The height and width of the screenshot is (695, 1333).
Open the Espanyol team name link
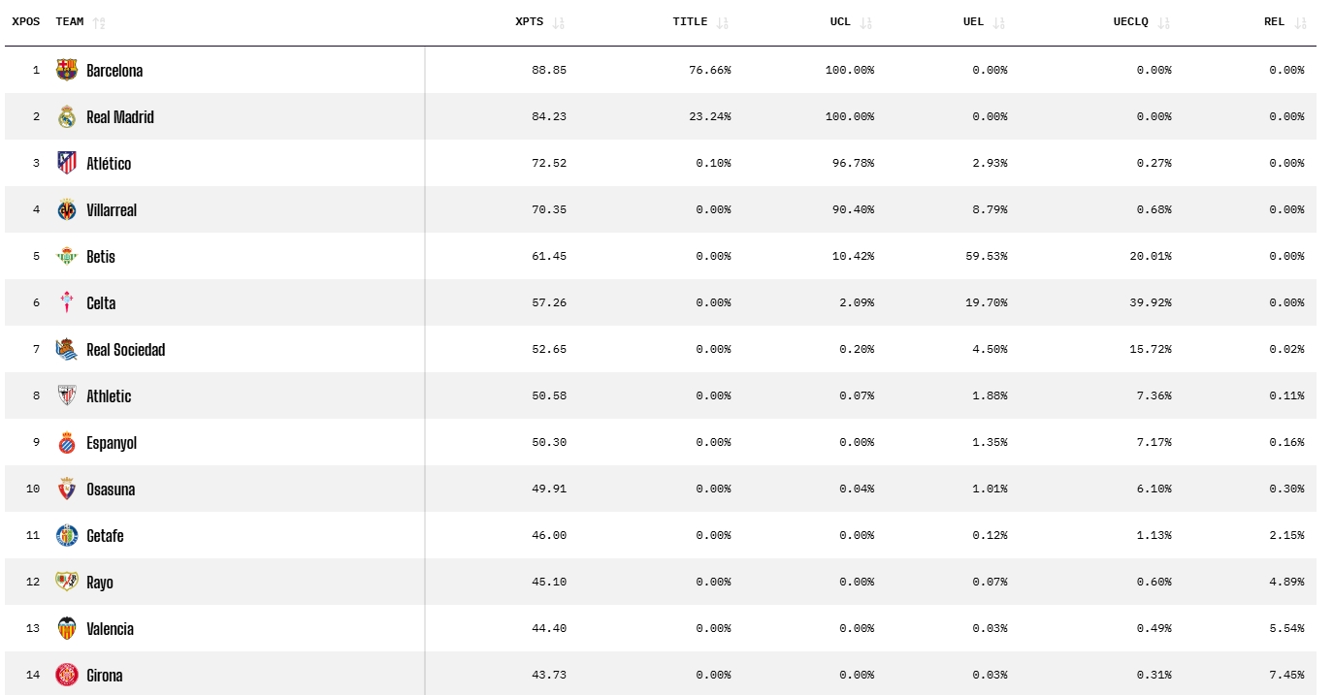[x=112, y=443]
